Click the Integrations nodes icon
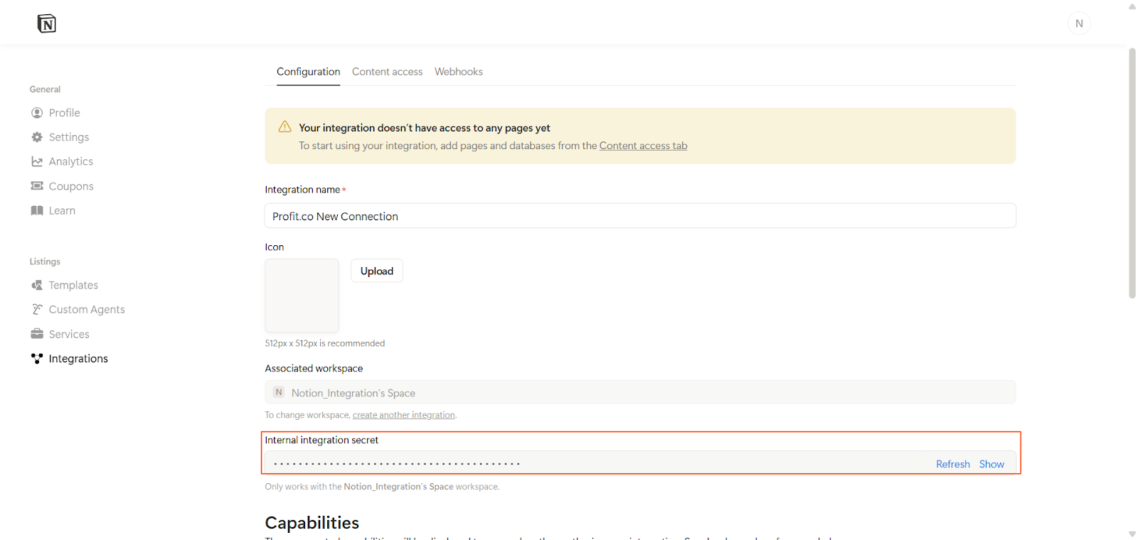Screen dimensions: 1138x540 pos(37,358)
